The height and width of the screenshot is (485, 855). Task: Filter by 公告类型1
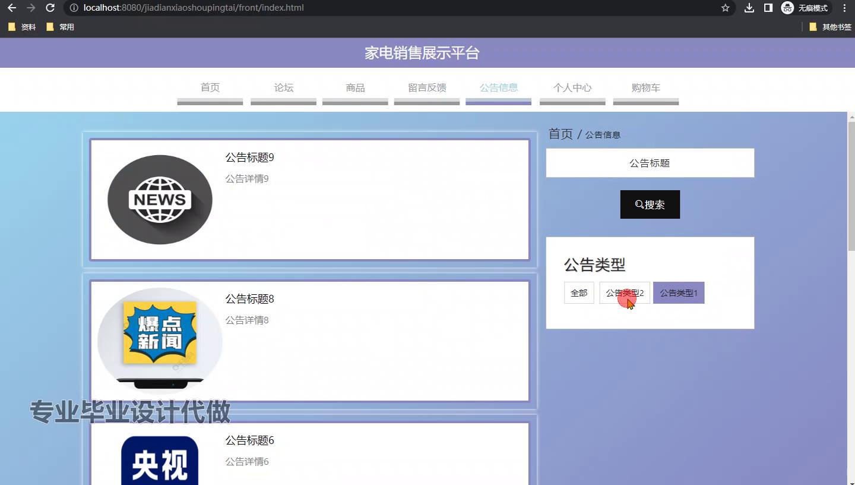coord(679,293)
